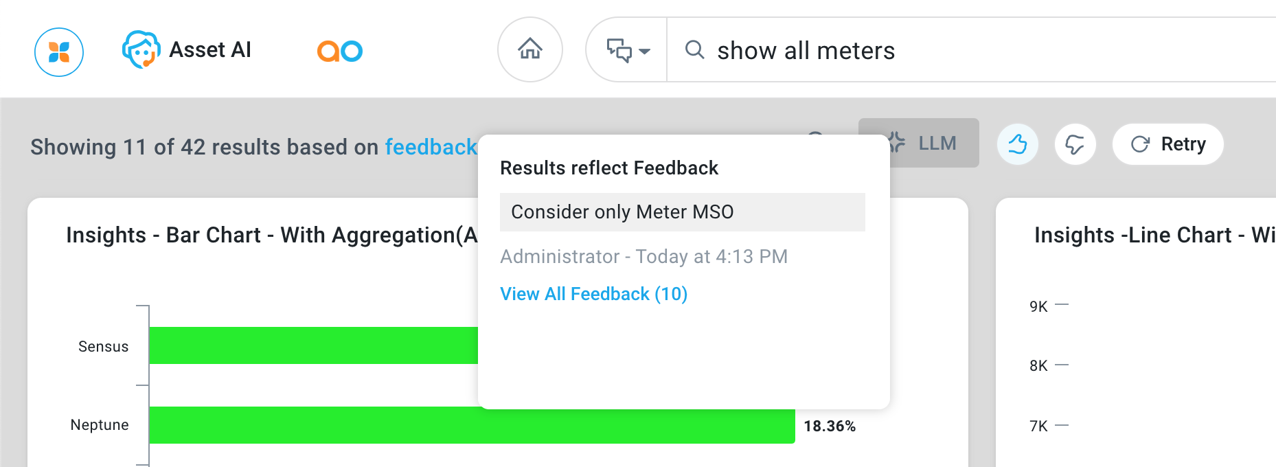Click the Asset AI mascot logo

(x=141, y=49)
